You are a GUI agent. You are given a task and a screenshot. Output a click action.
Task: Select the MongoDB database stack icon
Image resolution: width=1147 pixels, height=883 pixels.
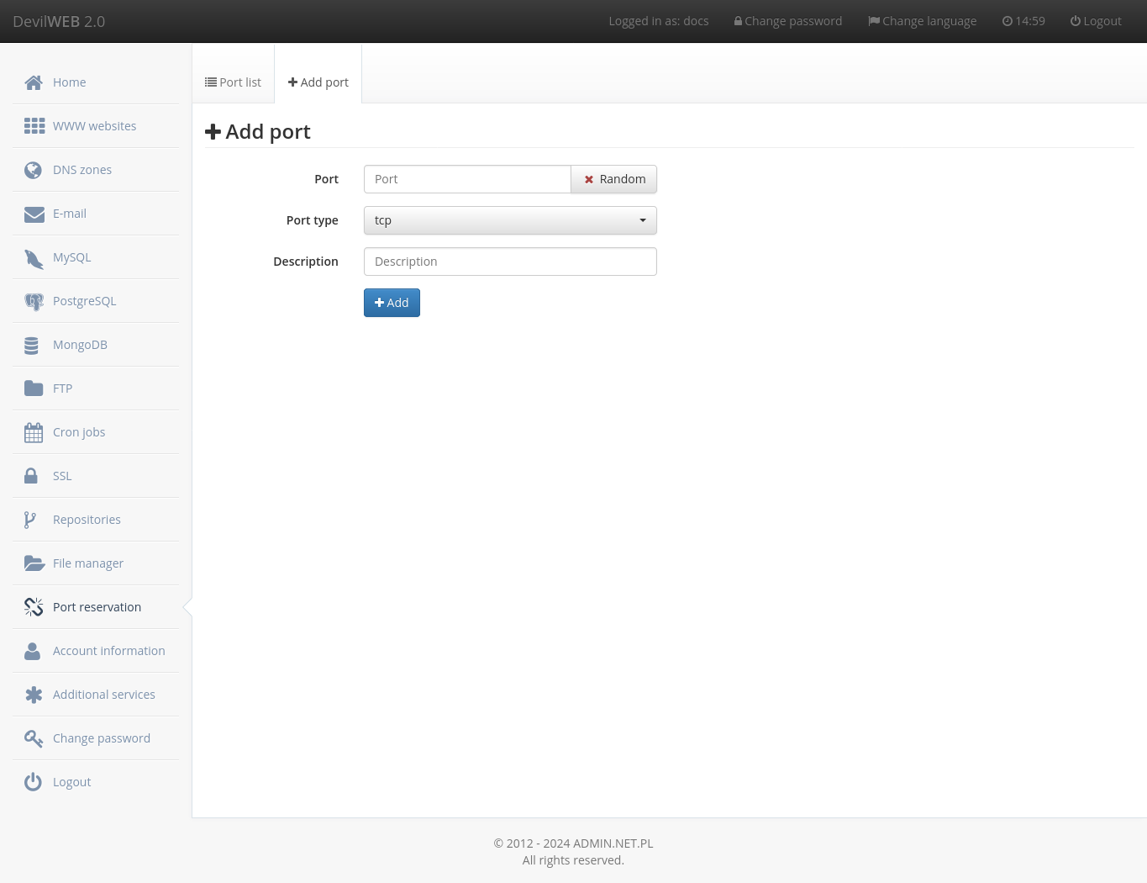[32, 346]
